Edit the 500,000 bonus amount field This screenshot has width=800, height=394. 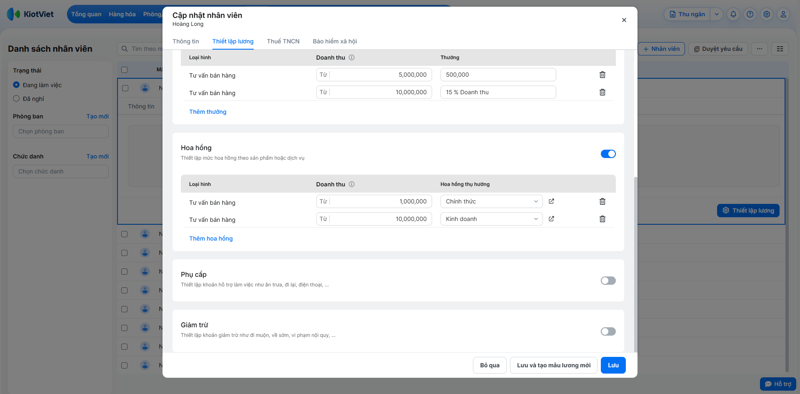tap(498, 75)
